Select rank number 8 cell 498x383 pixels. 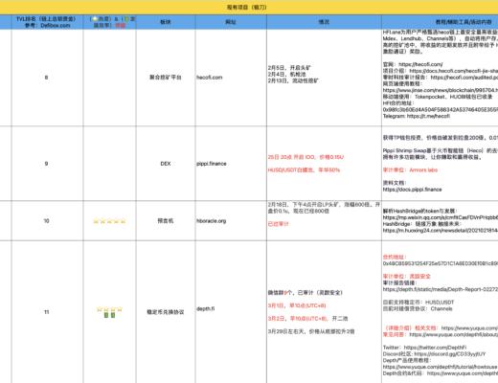click(47, 78)
